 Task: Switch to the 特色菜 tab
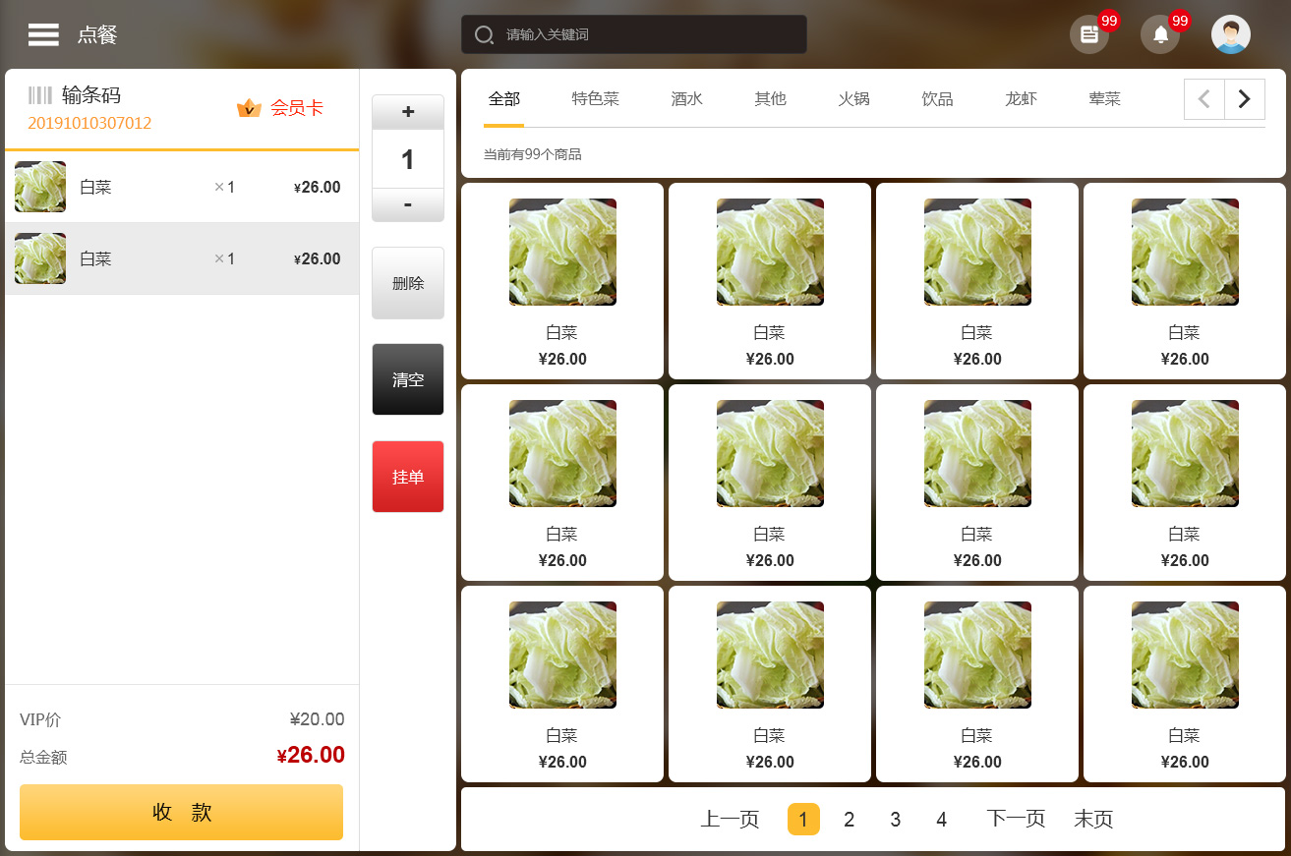(x=595, y=99)
